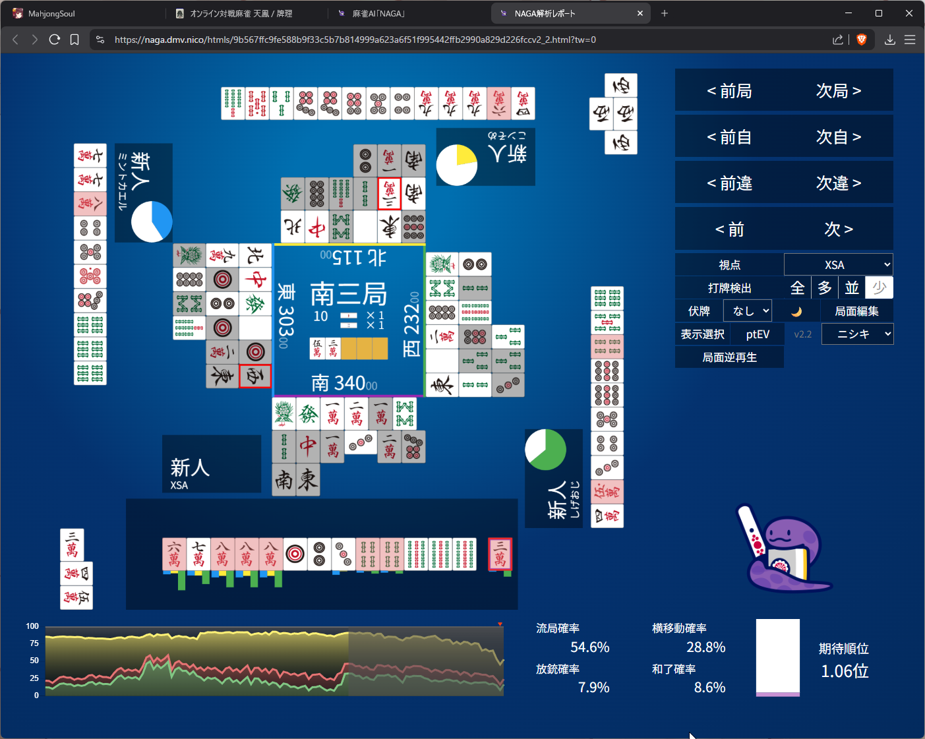Switch to the MahjongSoul browser tab

tap(82, 13)
